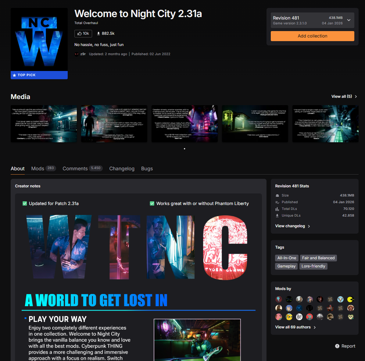Open View all (5) media

click(x=344, y=97)
